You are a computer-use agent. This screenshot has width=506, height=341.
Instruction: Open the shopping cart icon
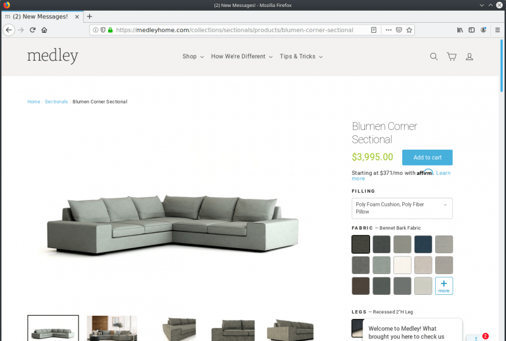point(452,57)
